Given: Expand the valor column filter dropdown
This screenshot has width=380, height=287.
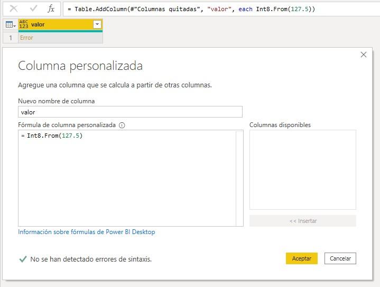Looking at the screenshot, I should (97, 24).
